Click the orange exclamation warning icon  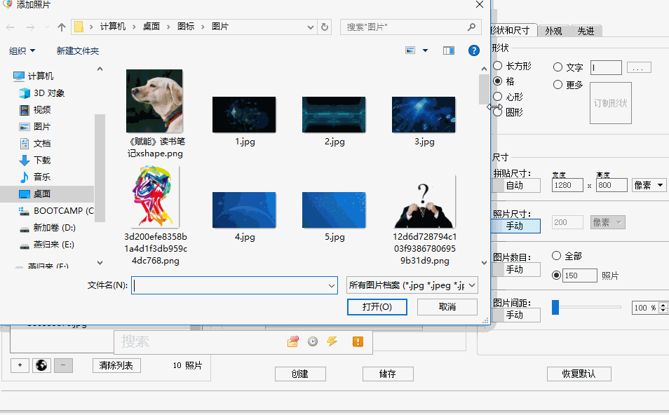(359, 341)
